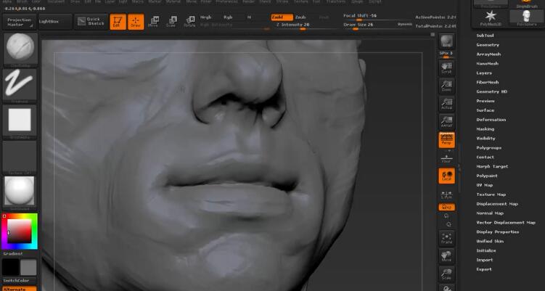The width and height of the screenshot is (545, 291).
Task: Activate Quick Sketch mode
Action: pyautogui.click(x=91, y=22)
